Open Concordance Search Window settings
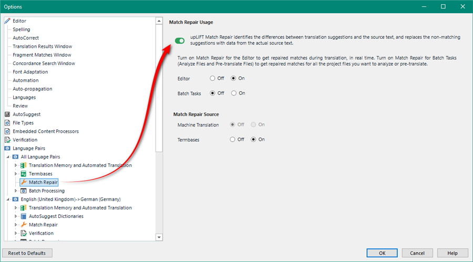 [44, 64]
